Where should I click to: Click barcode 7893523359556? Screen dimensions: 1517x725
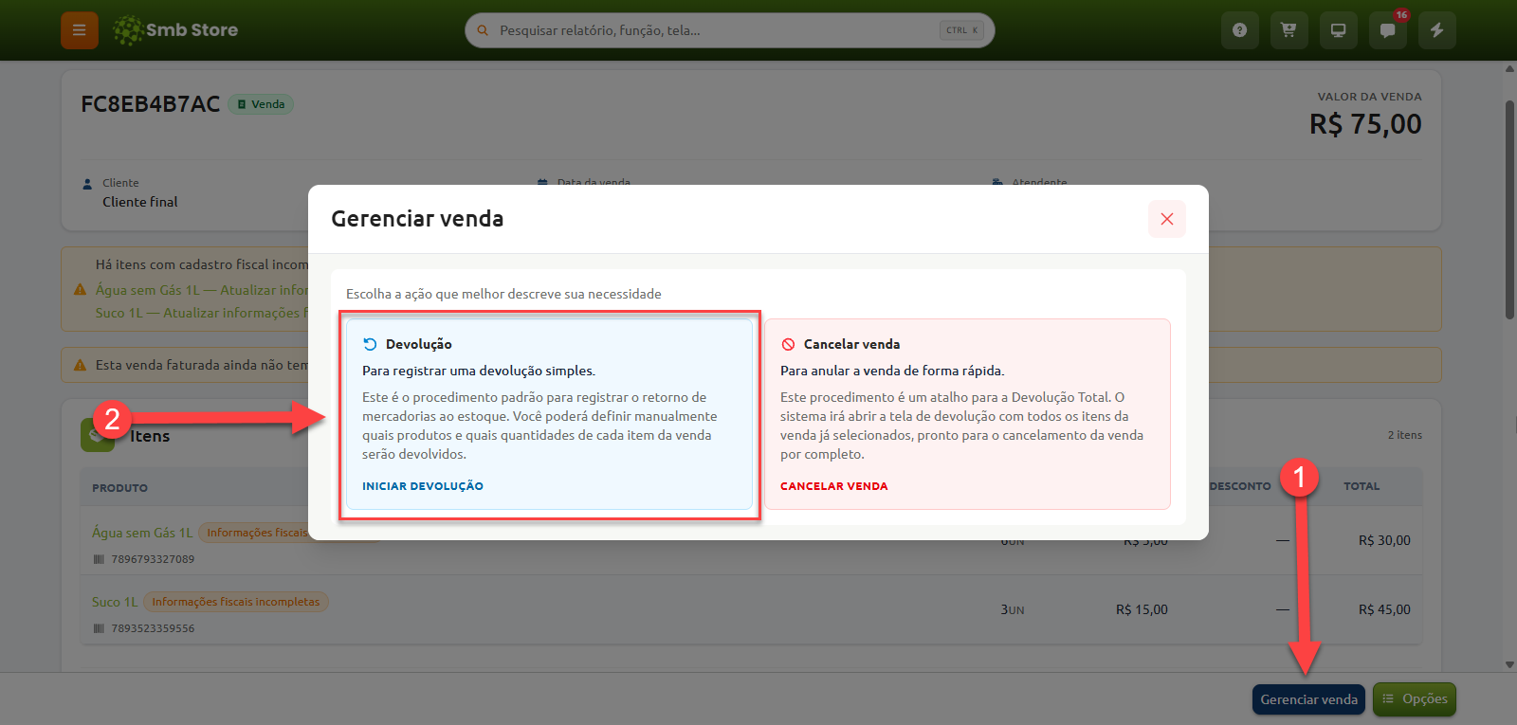(x=153, y=628)
